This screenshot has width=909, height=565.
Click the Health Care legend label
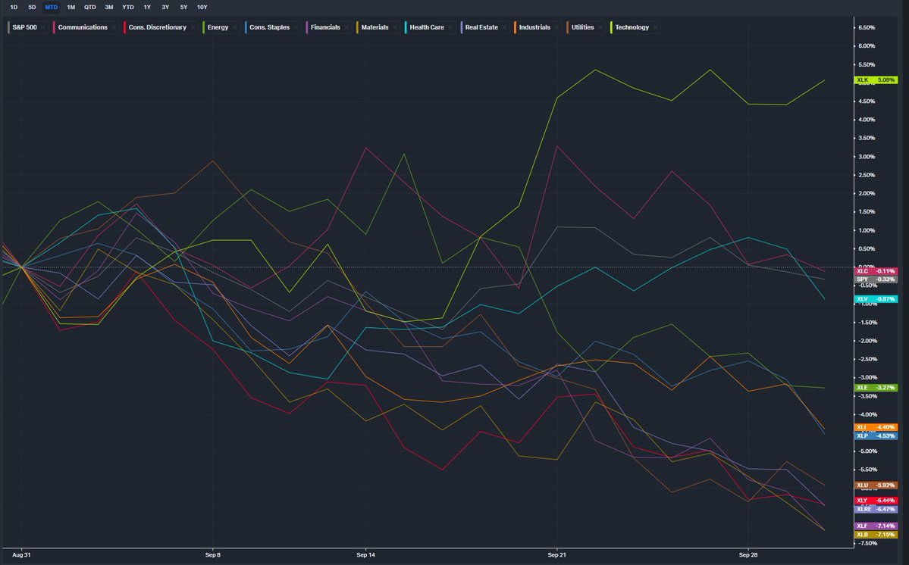(427, 27)
